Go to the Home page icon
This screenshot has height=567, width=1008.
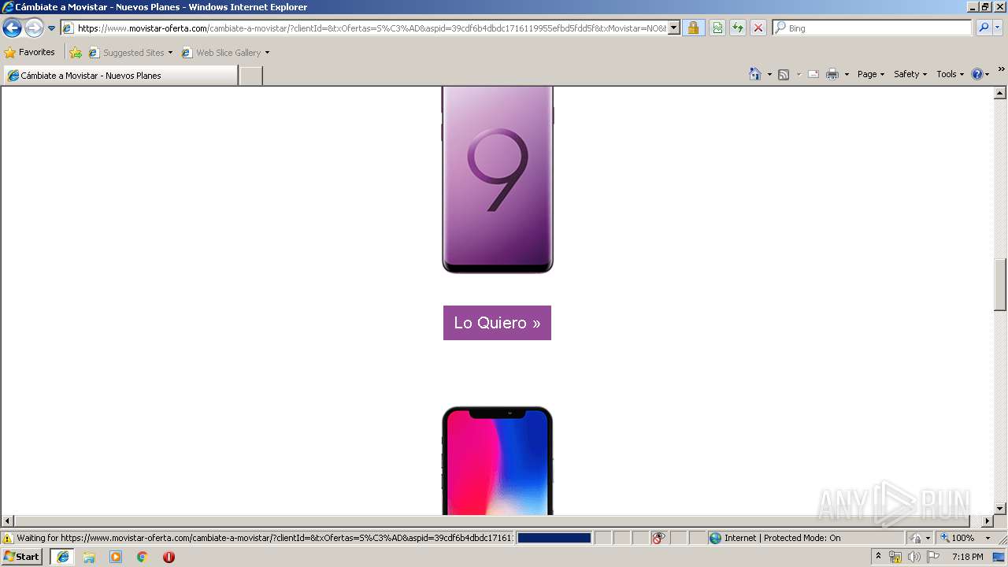(755, 74)
